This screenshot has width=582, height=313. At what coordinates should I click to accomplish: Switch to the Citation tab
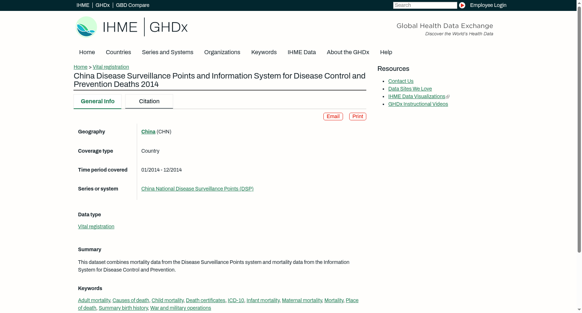click(149, 101)
